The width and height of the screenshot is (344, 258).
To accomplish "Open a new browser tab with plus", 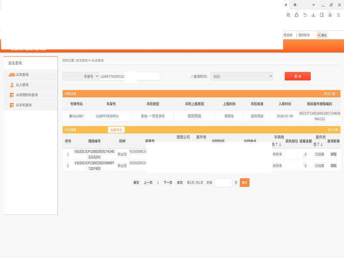I will [x=295, y=5].
